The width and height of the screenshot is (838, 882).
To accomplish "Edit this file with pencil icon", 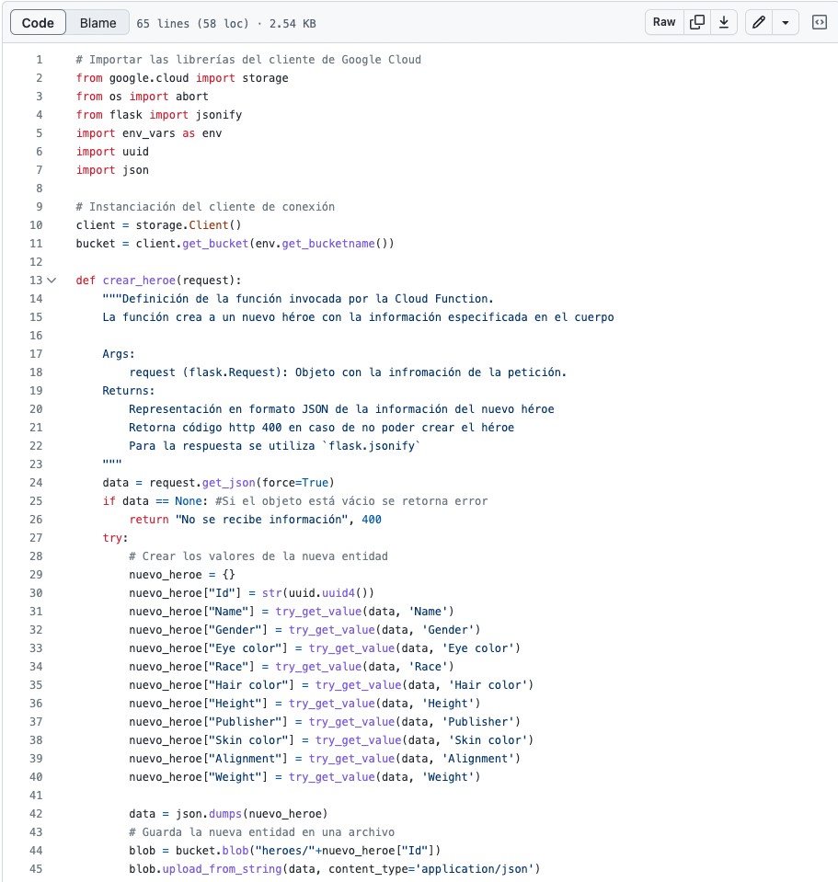I will pyautogui.click(x=759, y=22).
